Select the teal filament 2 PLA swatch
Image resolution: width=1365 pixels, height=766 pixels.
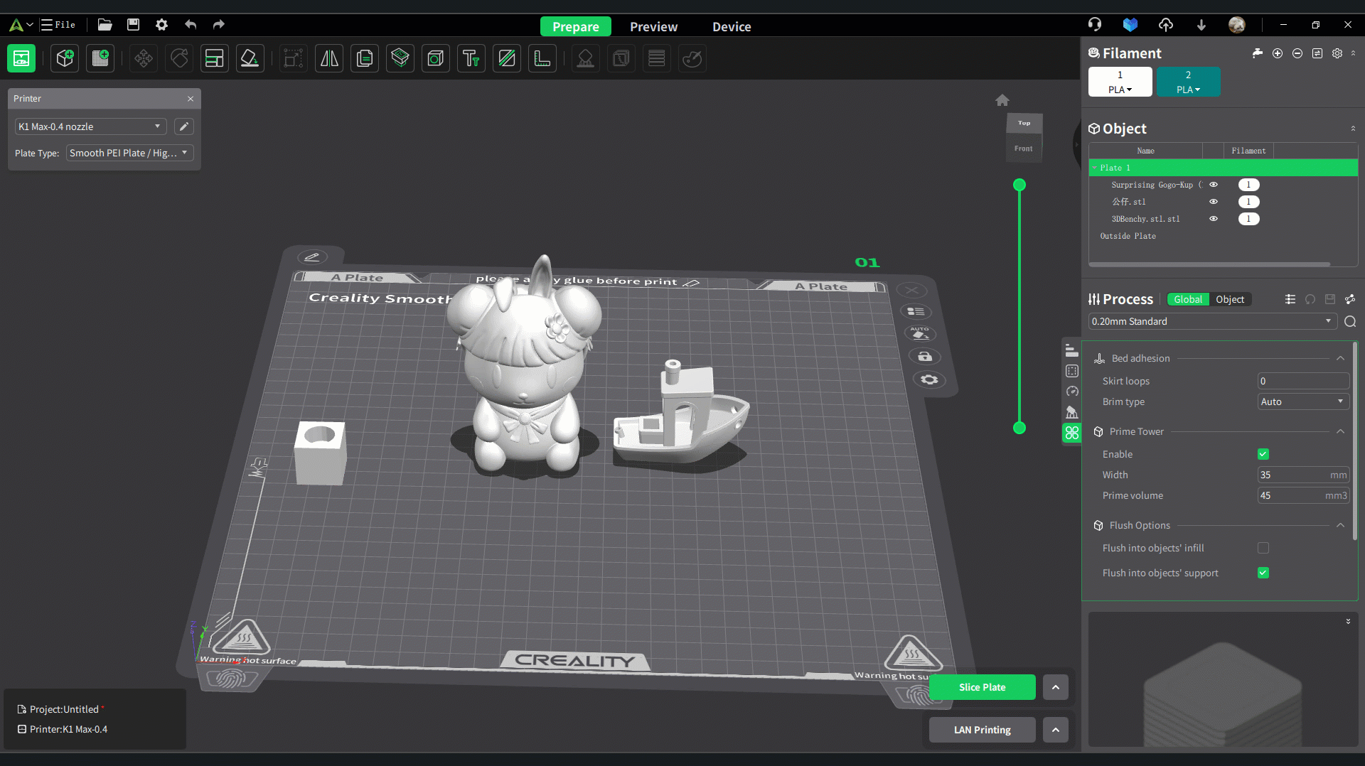point(1188,82)
